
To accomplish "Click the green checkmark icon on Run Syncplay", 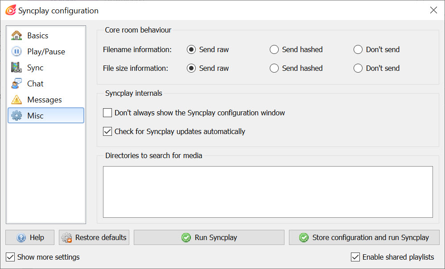I will [186, 237].
